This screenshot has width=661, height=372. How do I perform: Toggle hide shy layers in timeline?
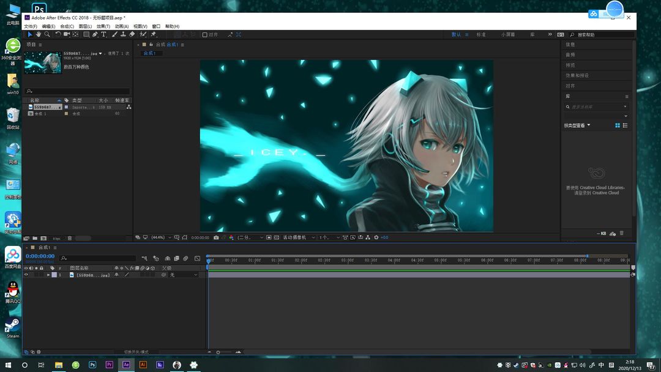(x=167, y=258)
